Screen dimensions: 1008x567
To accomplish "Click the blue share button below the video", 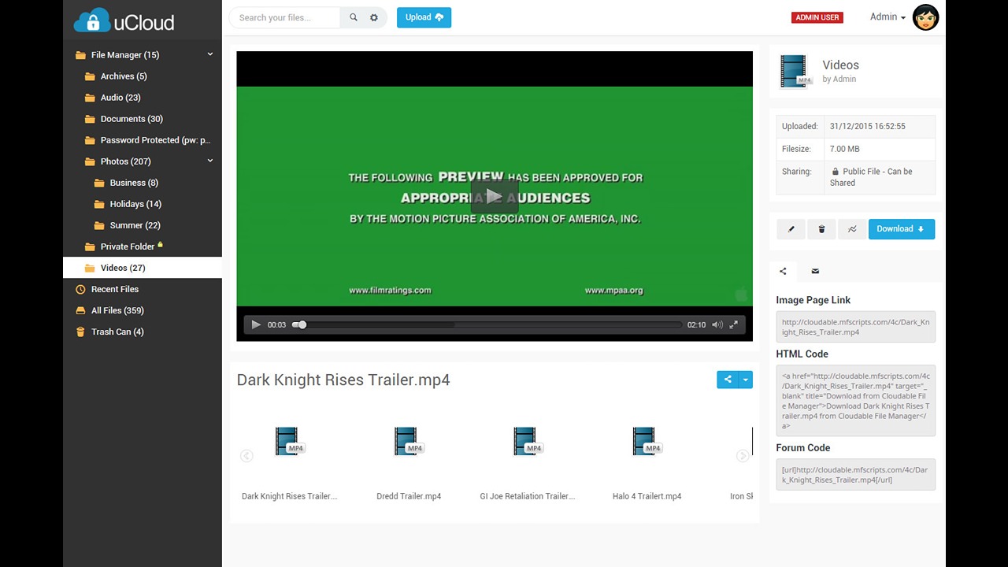I will tap(728, 380).
